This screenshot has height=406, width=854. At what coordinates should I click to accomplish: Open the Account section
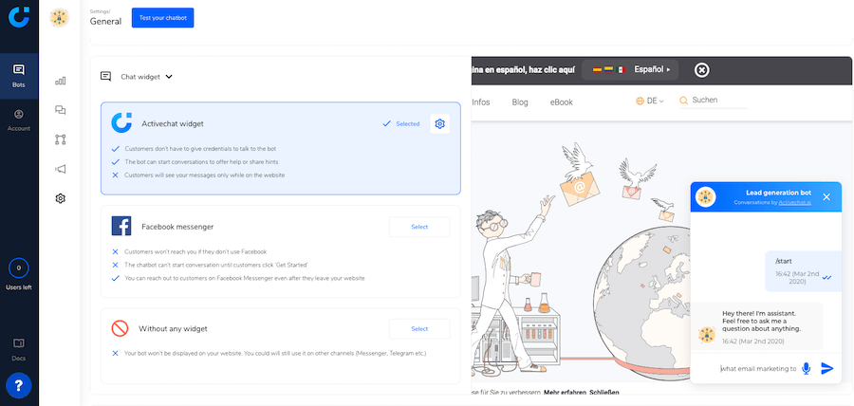pos(19,120)
